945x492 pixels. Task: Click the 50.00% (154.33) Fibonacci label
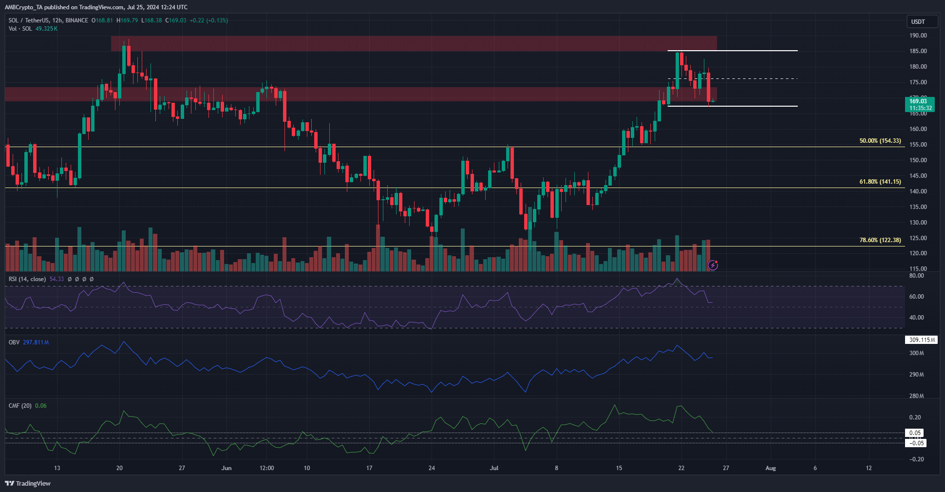[x=880, y=141]
